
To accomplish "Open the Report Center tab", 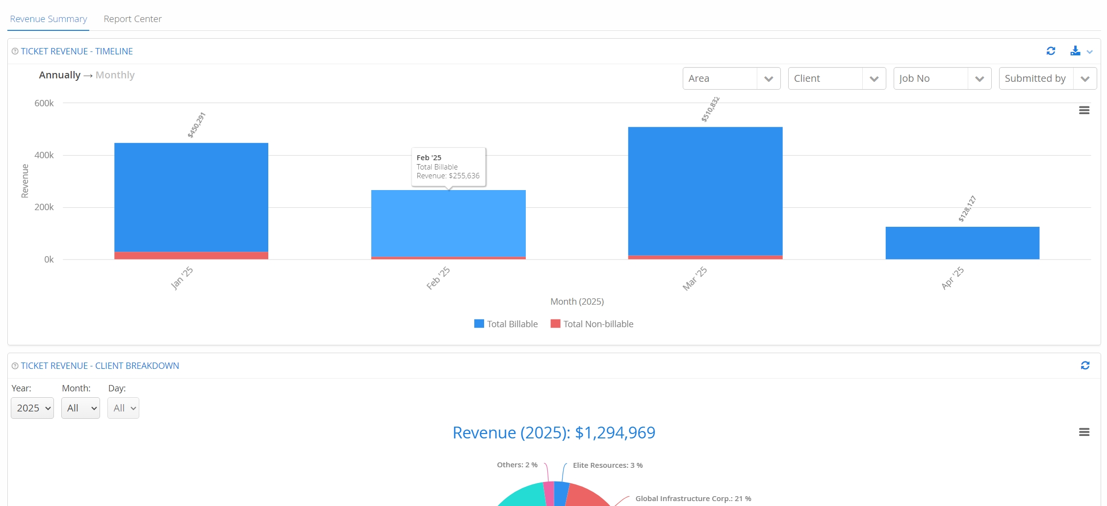I will (x=132, y=19).
